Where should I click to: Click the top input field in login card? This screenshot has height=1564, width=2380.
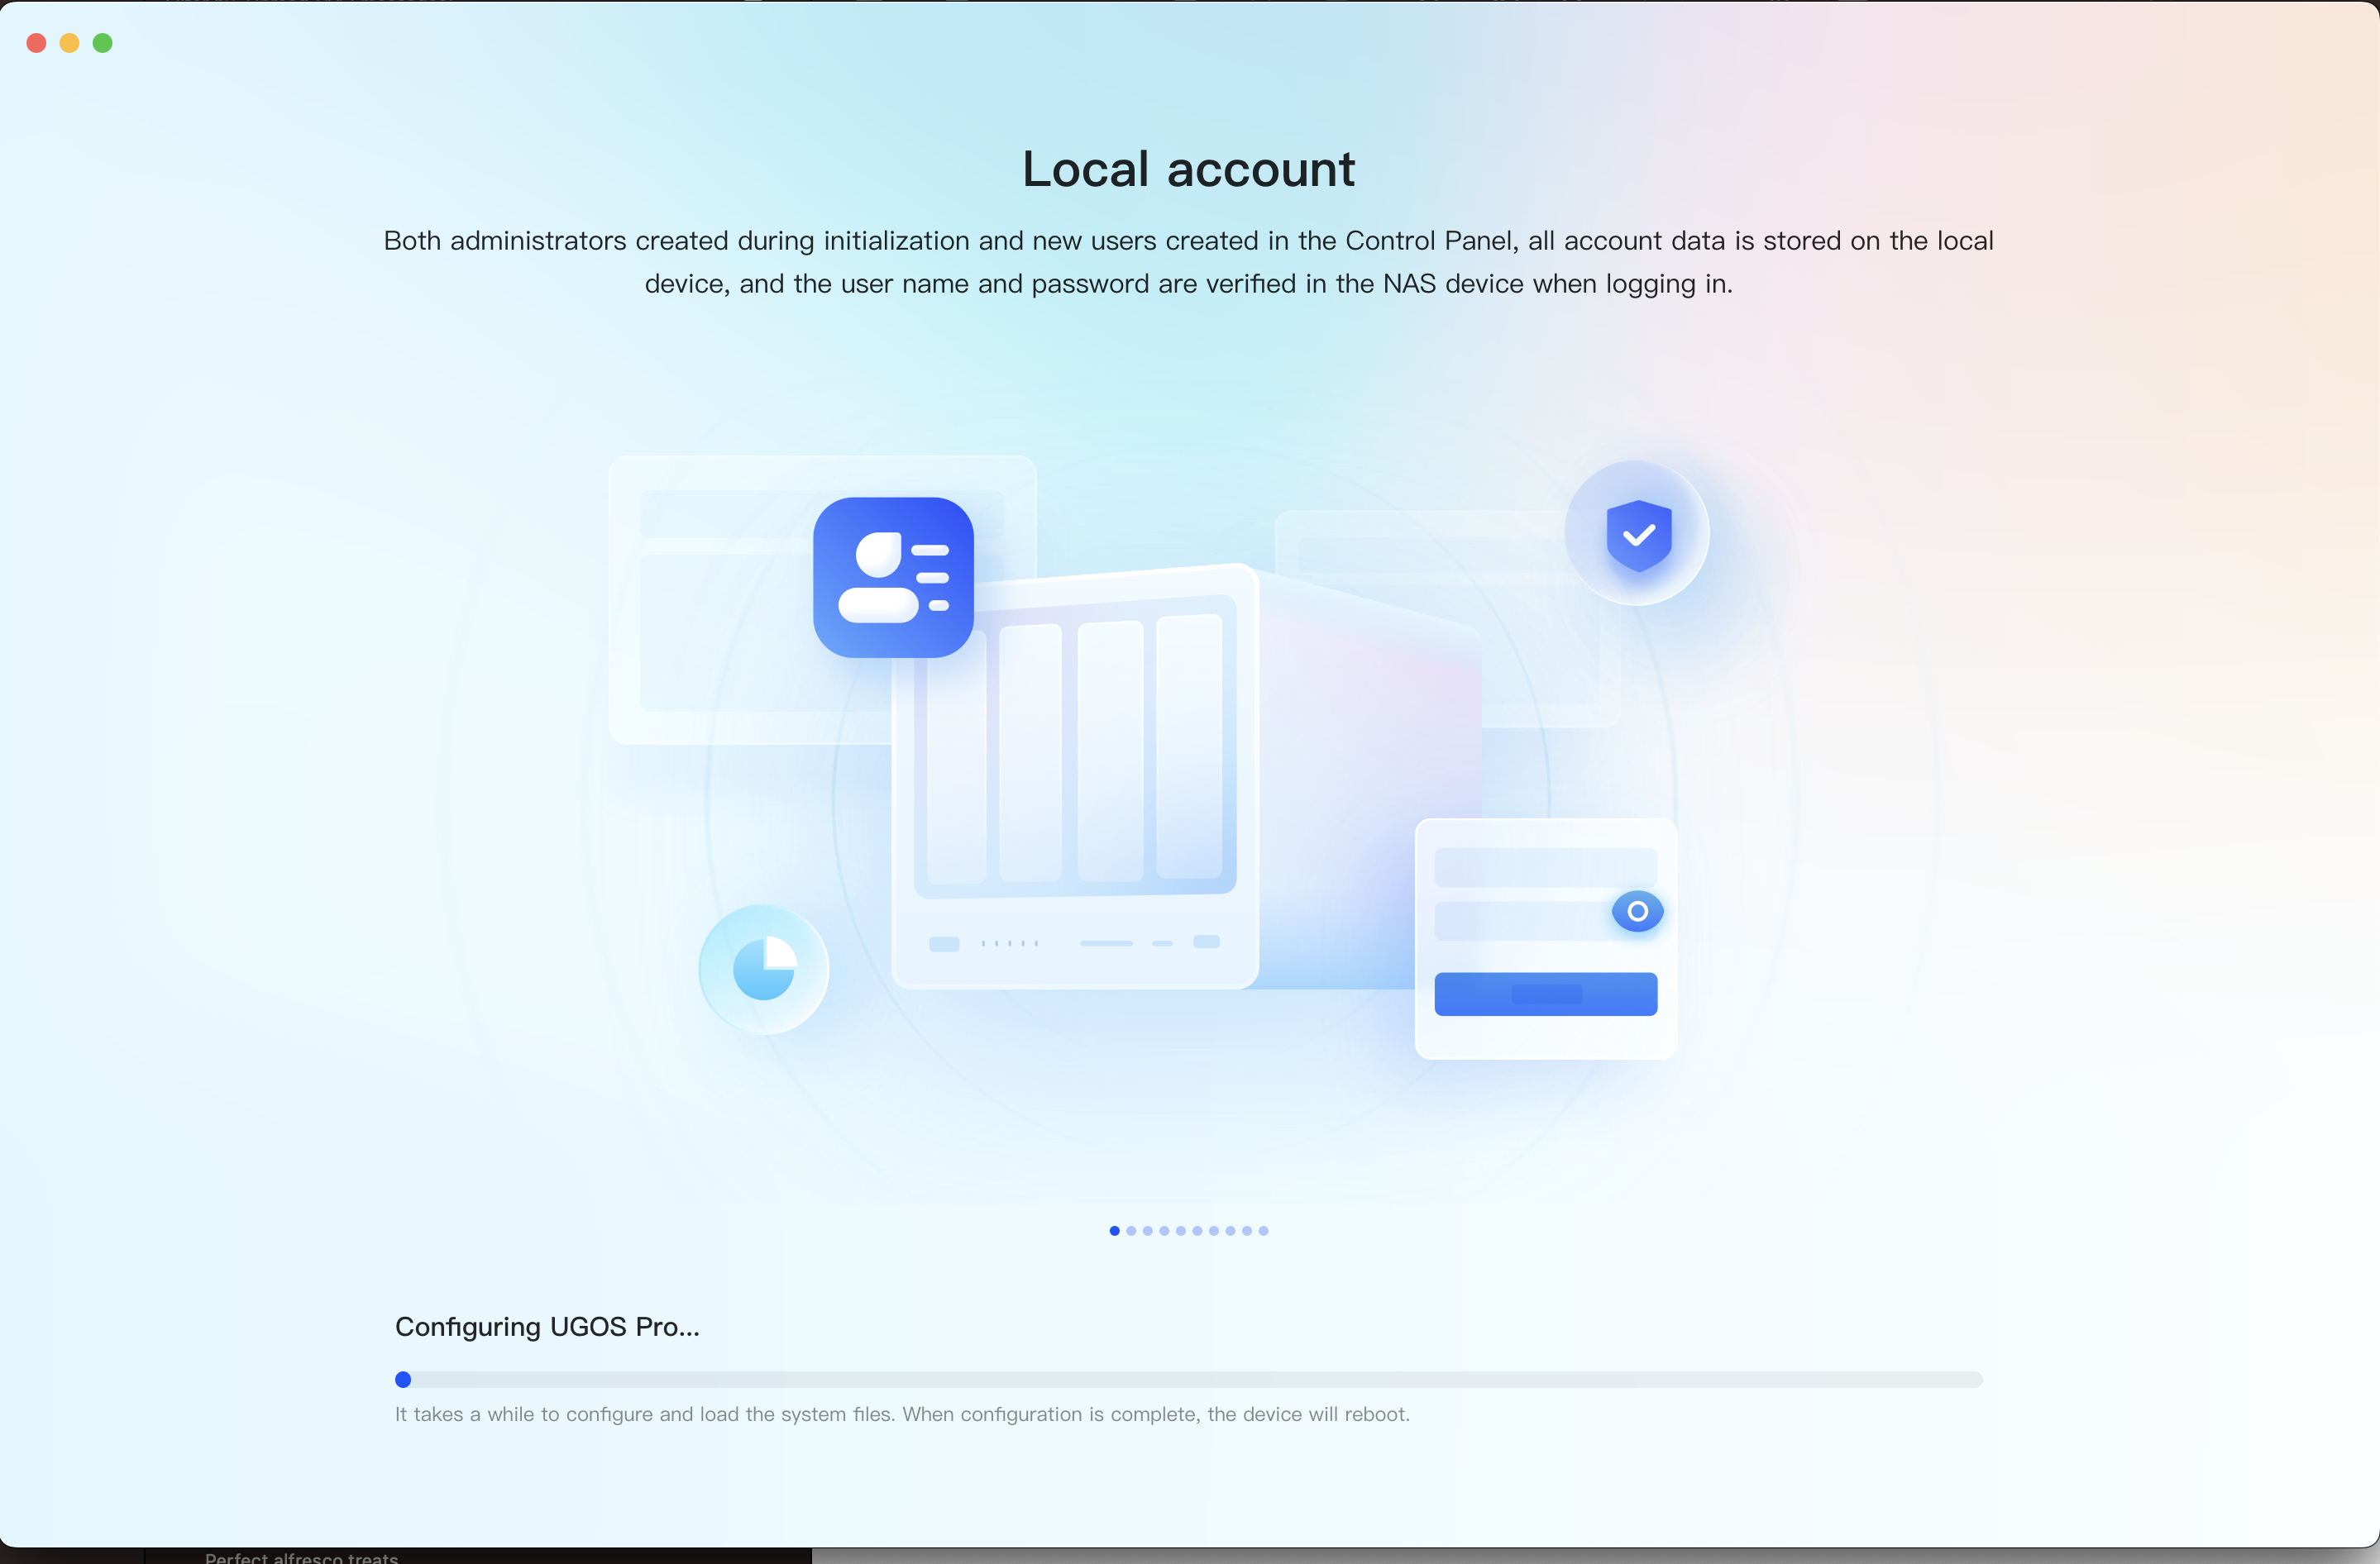point(1546,867)
